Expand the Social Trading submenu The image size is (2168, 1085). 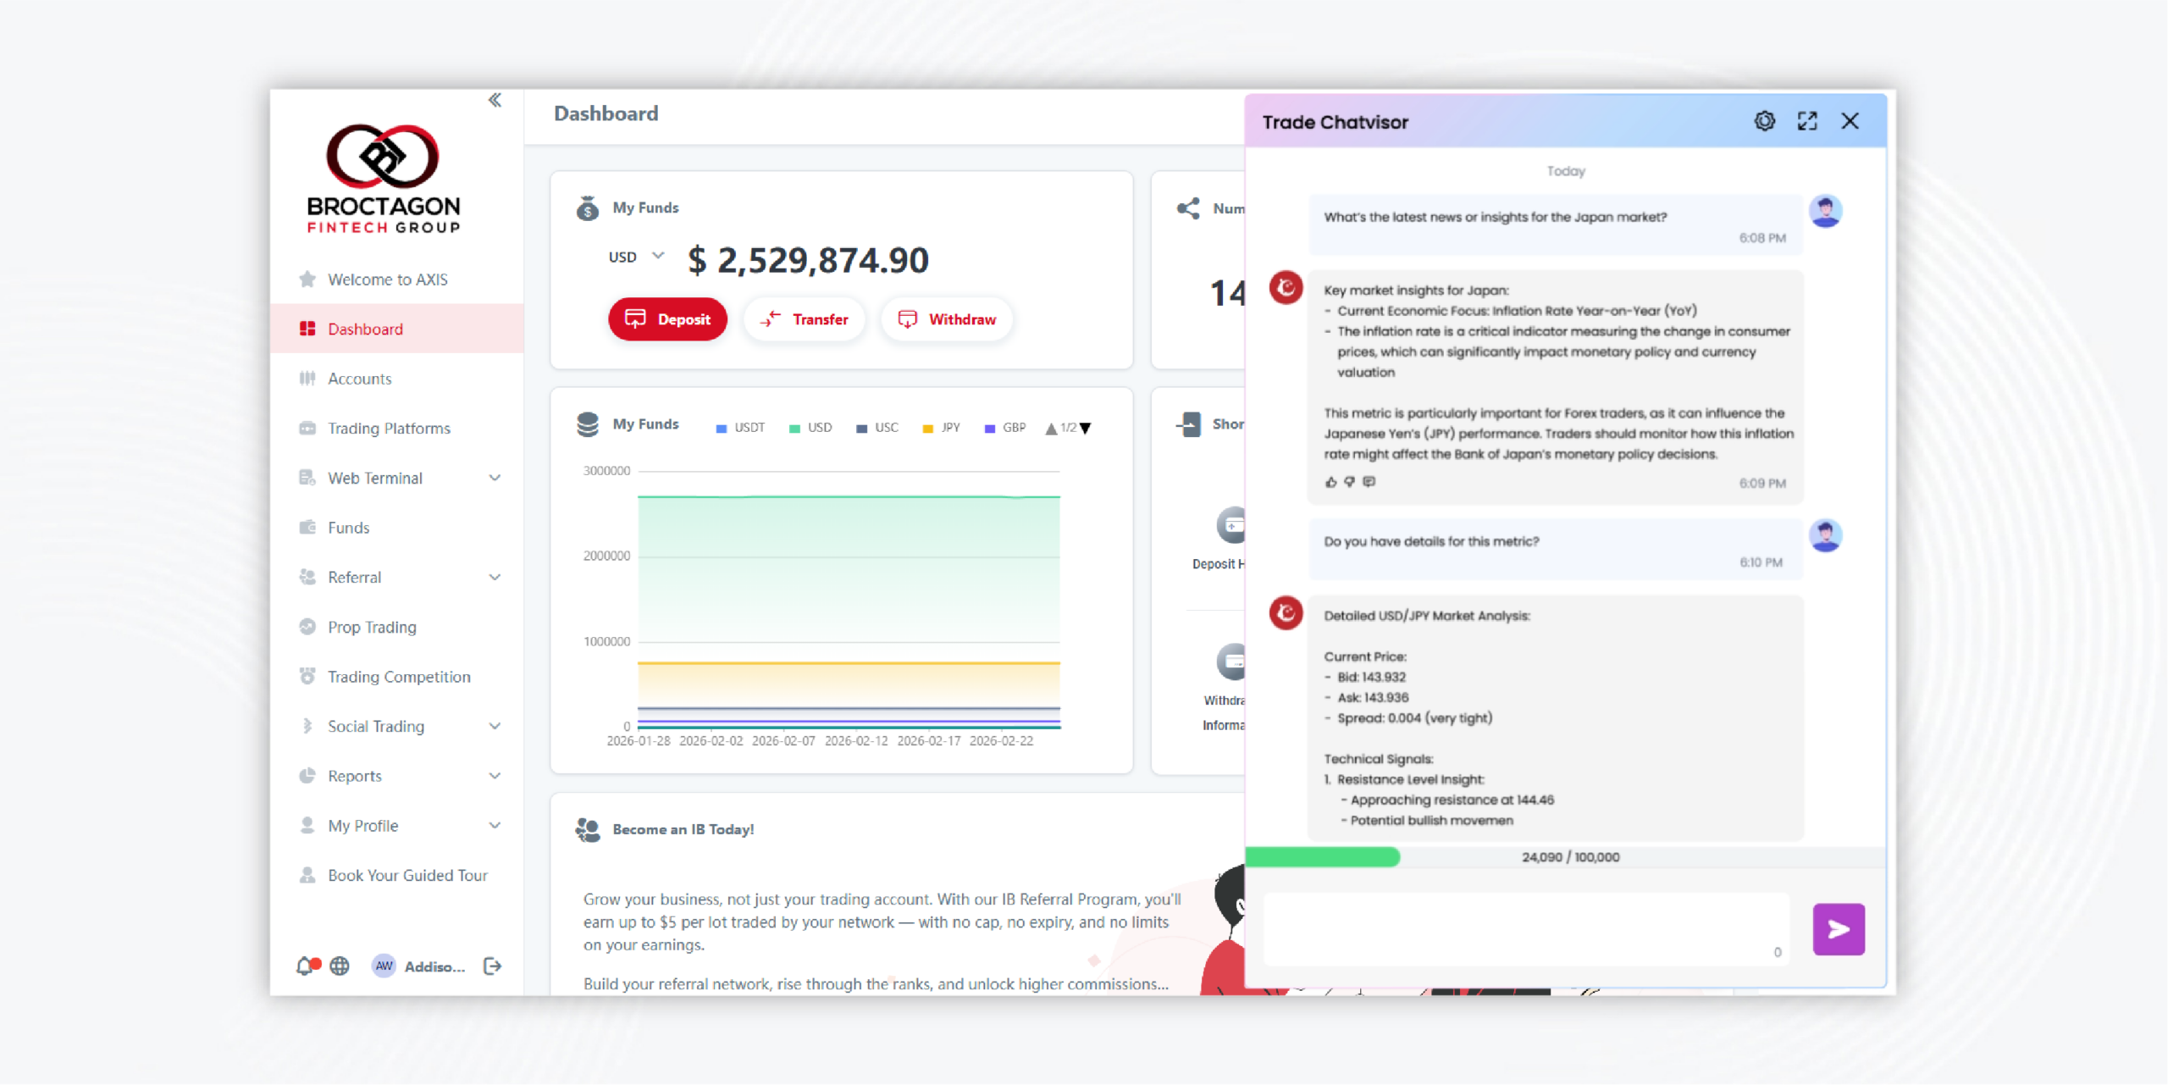click(495, 726)
